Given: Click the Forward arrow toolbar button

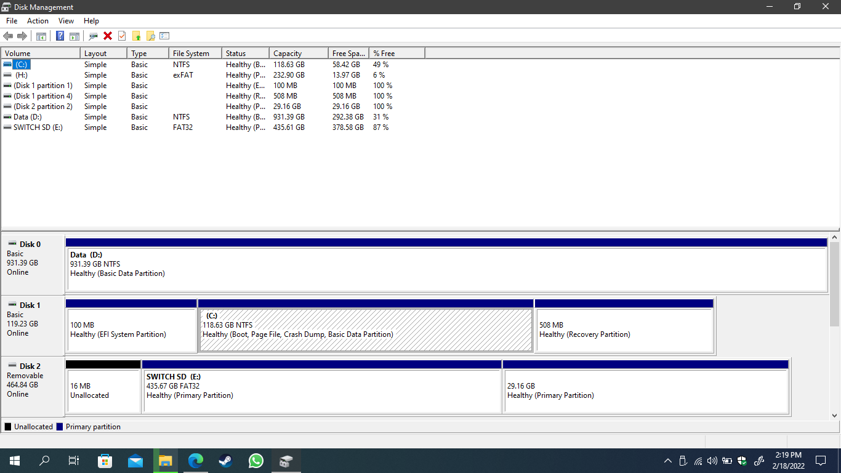Looking at the screenshot, I should point(22,36).
